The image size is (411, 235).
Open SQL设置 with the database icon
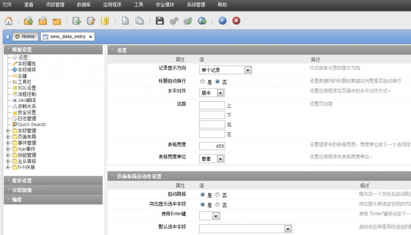pyautogui.click(x=14, y=88)
